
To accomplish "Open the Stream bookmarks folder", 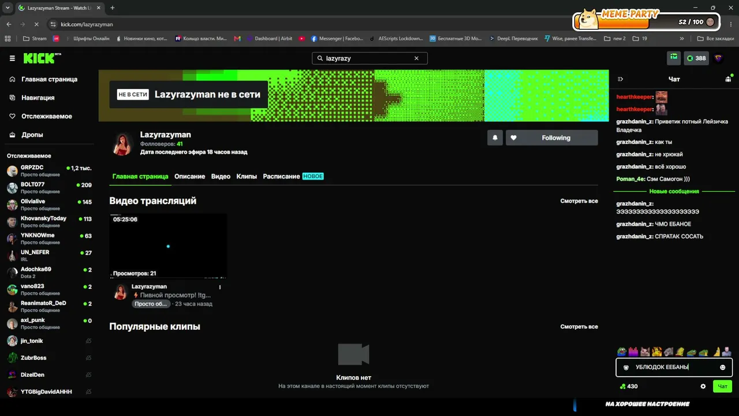I will click(35, 39).
